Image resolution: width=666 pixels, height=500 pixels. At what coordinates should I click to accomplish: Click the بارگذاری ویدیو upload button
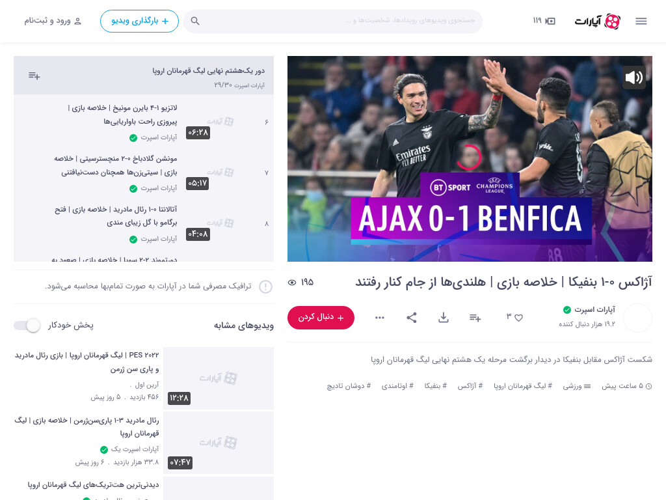click(139, 21)
